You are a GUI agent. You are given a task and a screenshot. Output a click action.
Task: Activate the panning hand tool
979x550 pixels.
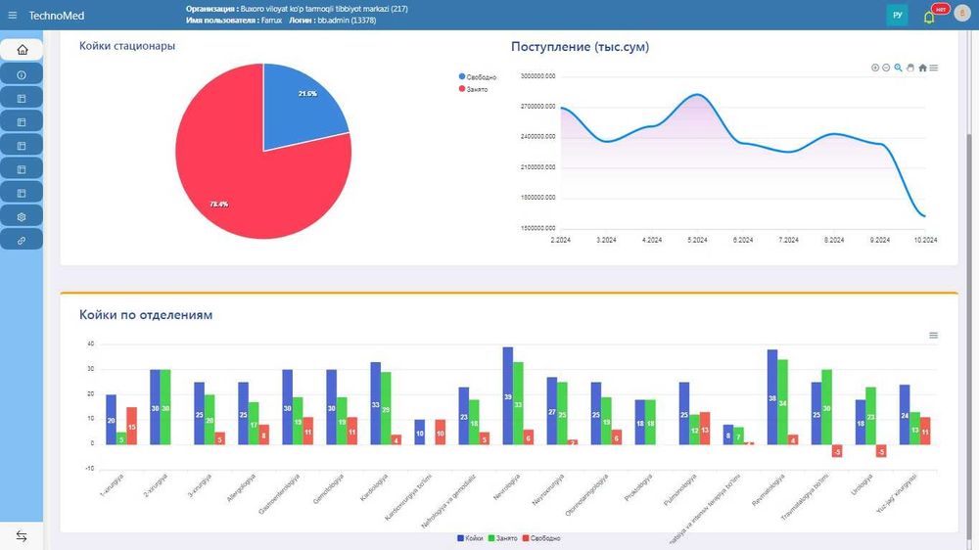coord(910,68)
